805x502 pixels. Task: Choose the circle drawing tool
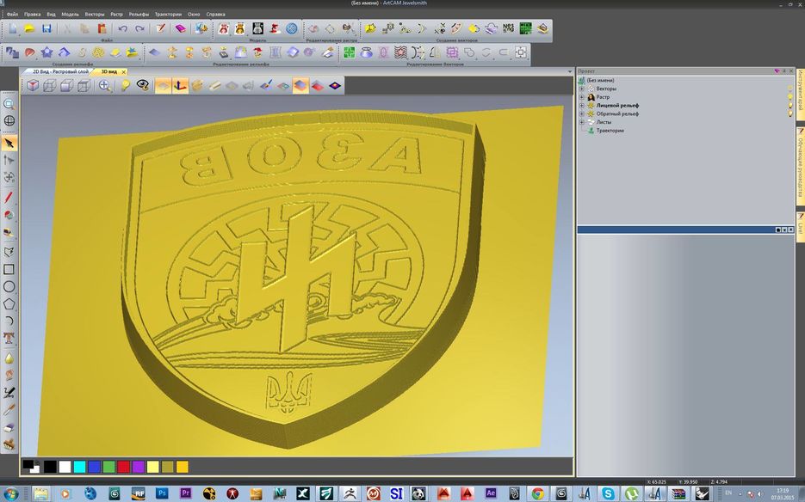[x=9, y=286]
